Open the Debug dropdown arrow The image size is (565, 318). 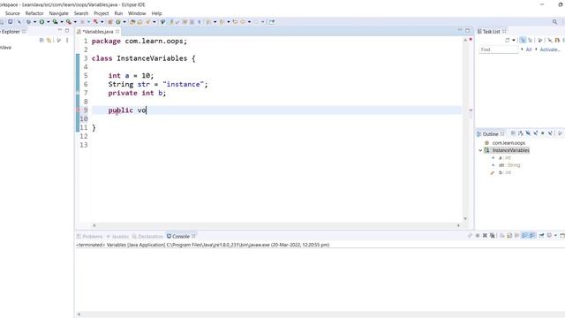coord(34,21)
